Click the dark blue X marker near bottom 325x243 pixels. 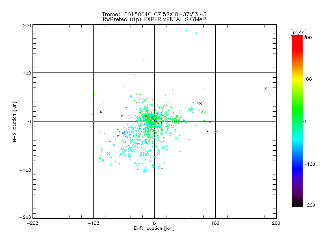point(162,168)
